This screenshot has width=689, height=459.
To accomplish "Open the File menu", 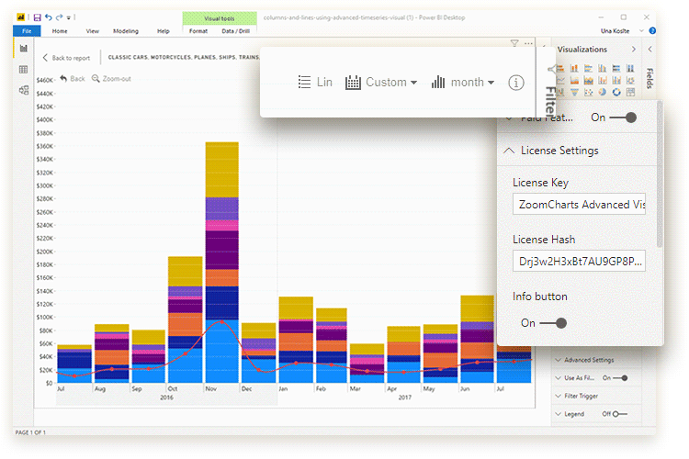I will coord(27,30).
